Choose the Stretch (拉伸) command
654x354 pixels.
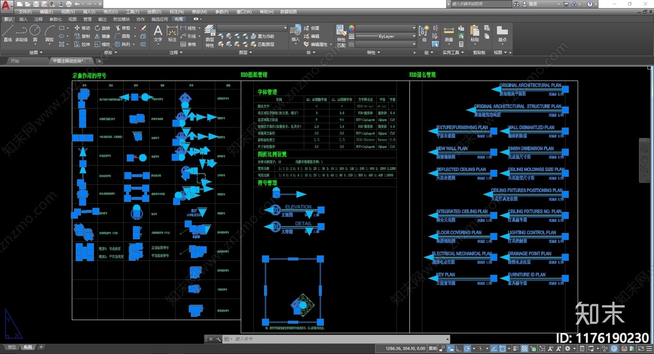(82, 45)
